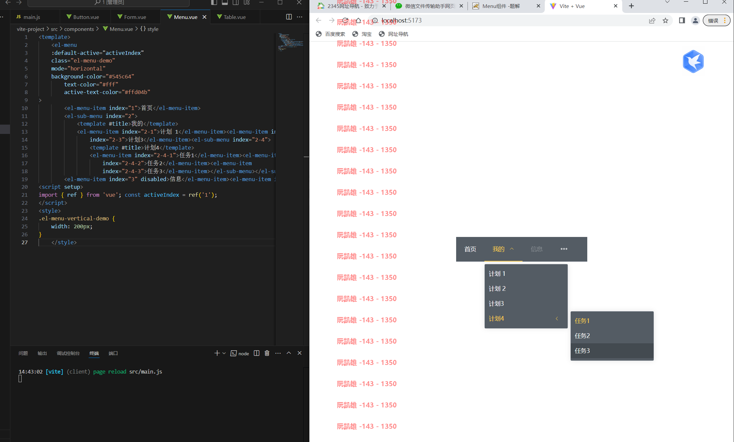Bookmark this page with star

[665, 21]
